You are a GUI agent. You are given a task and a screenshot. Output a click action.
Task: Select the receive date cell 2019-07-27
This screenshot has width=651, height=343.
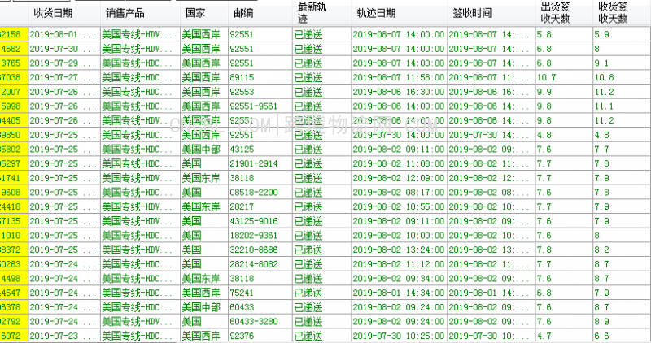(64, 77)
